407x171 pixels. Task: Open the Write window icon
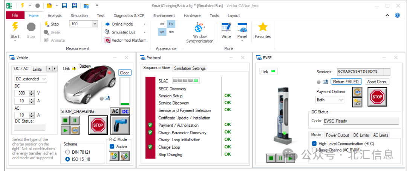[226, 27]
